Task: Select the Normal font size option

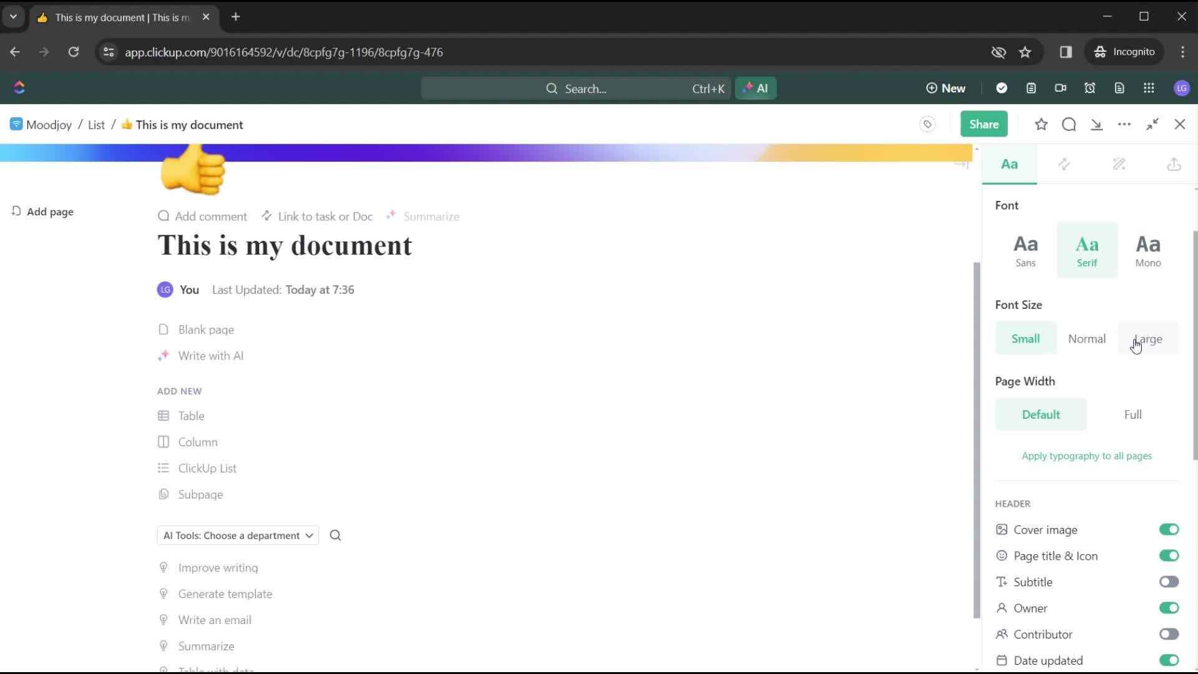Action: [1087, 338]
